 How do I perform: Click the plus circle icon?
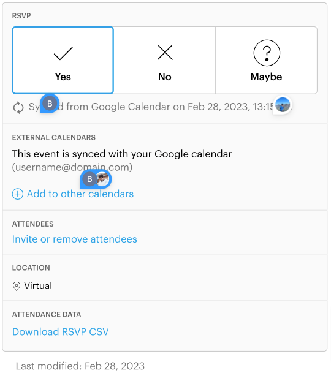(x=18, y=194)
